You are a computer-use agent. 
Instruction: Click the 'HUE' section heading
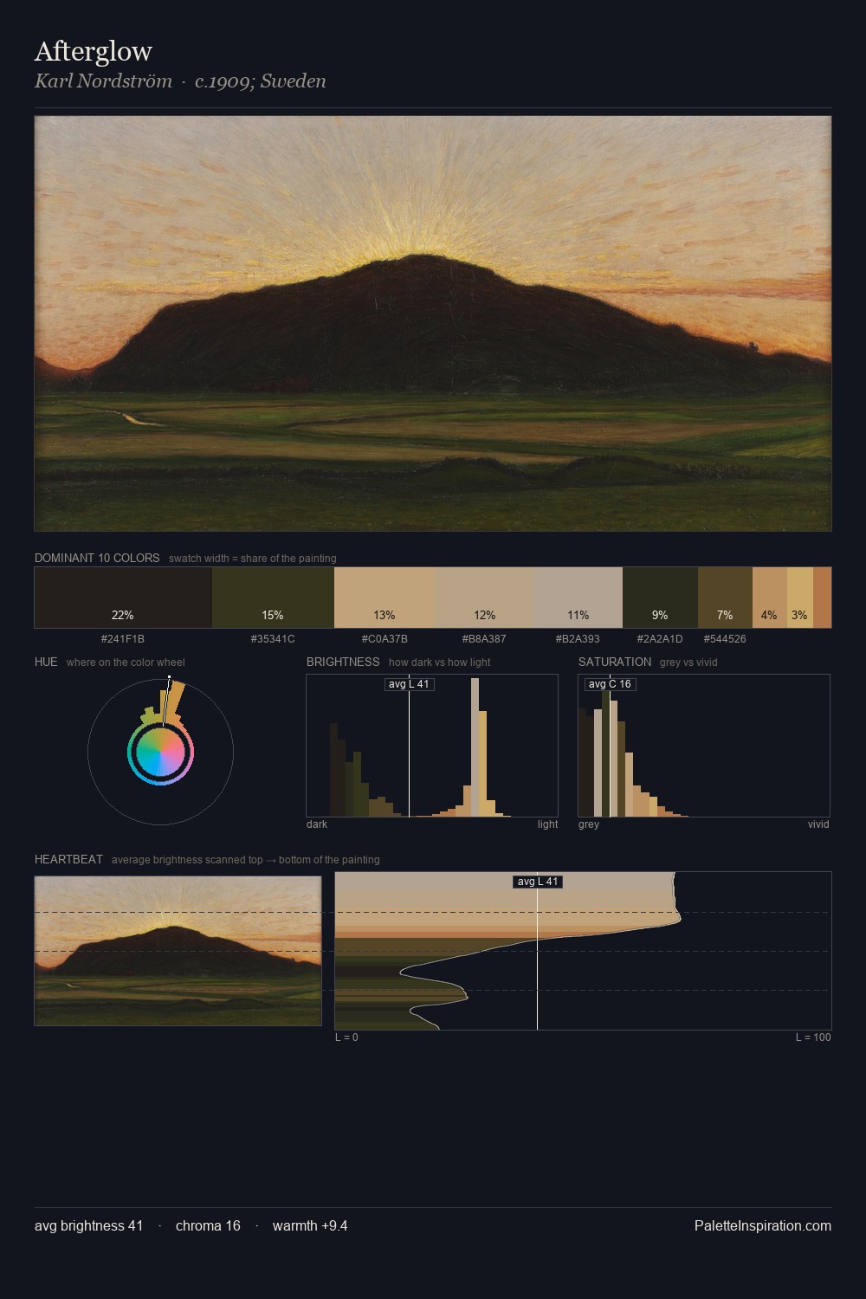tap(46, 662)
